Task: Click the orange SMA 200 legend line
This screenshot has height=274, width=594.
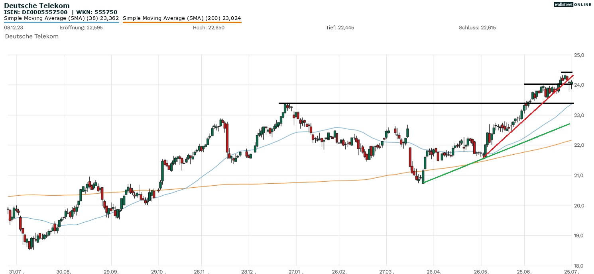Action: [x=182, y=22]
